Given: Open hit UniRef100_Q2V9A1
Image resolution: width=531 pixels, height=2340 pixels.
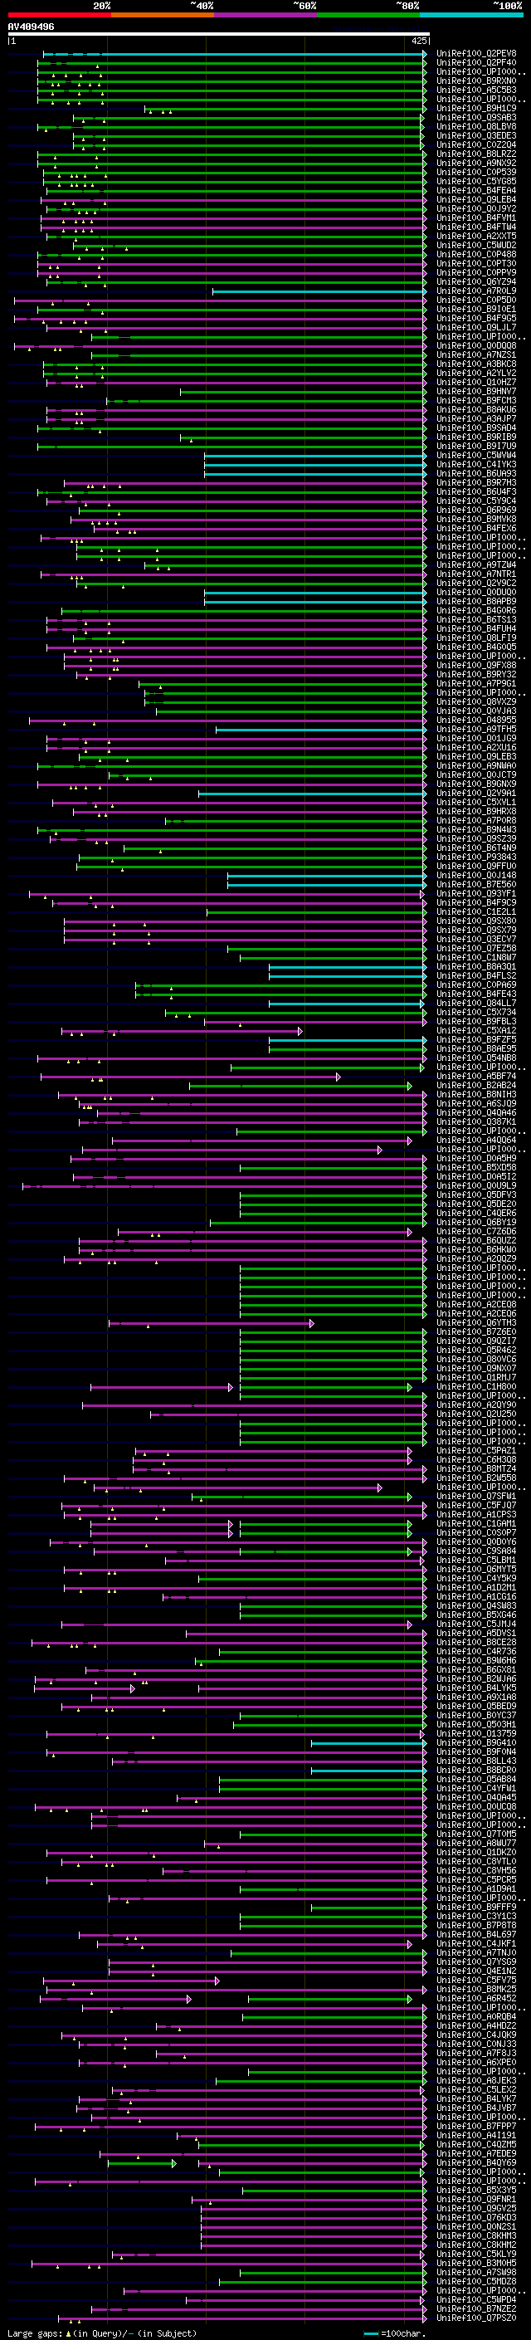Looking at the screenshot, I should [x=475, y=793].
